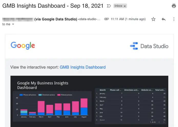The width and height of the screenshot is (178, 127).
Task: Click the April row in the table
Action: pos(131,105)
